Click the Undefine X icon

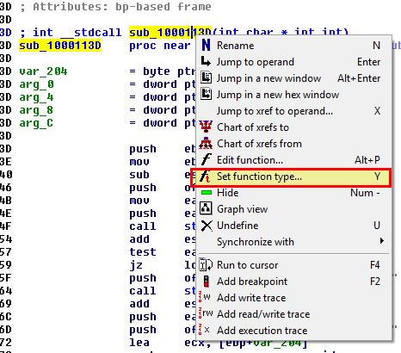pos(207,226)
